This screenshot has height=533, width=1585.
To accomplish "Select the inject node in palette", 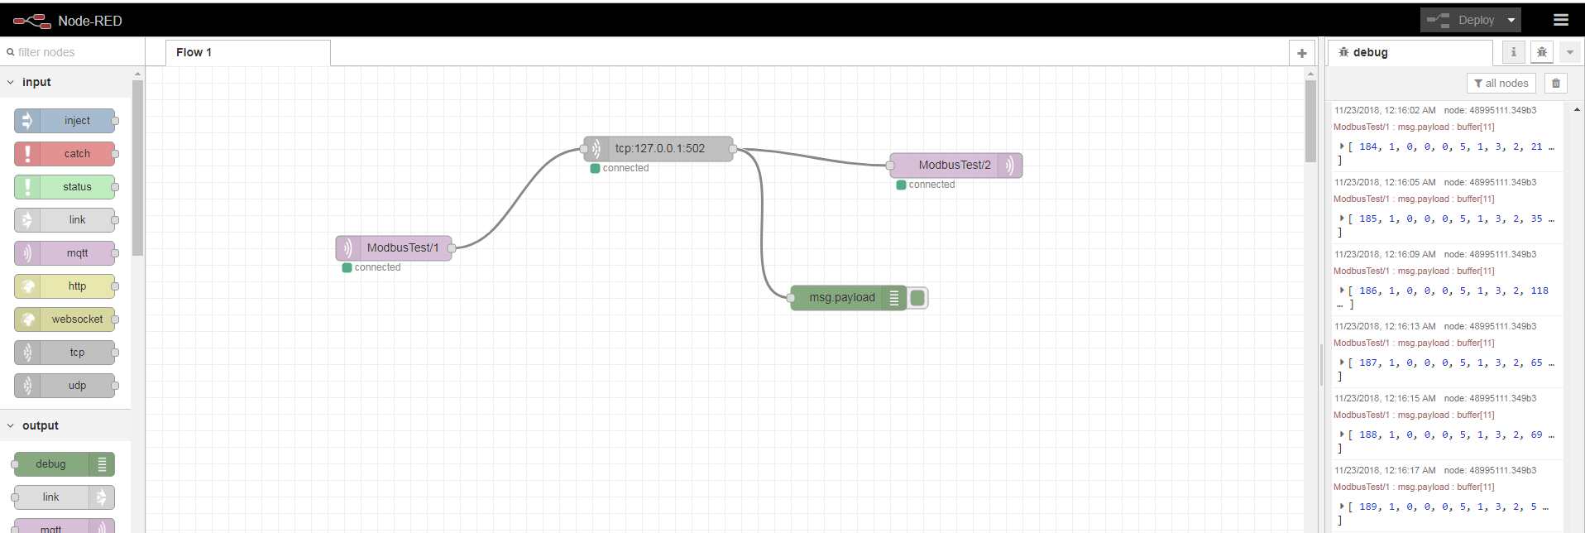I will pyautogui.click(x=65, y=121).
